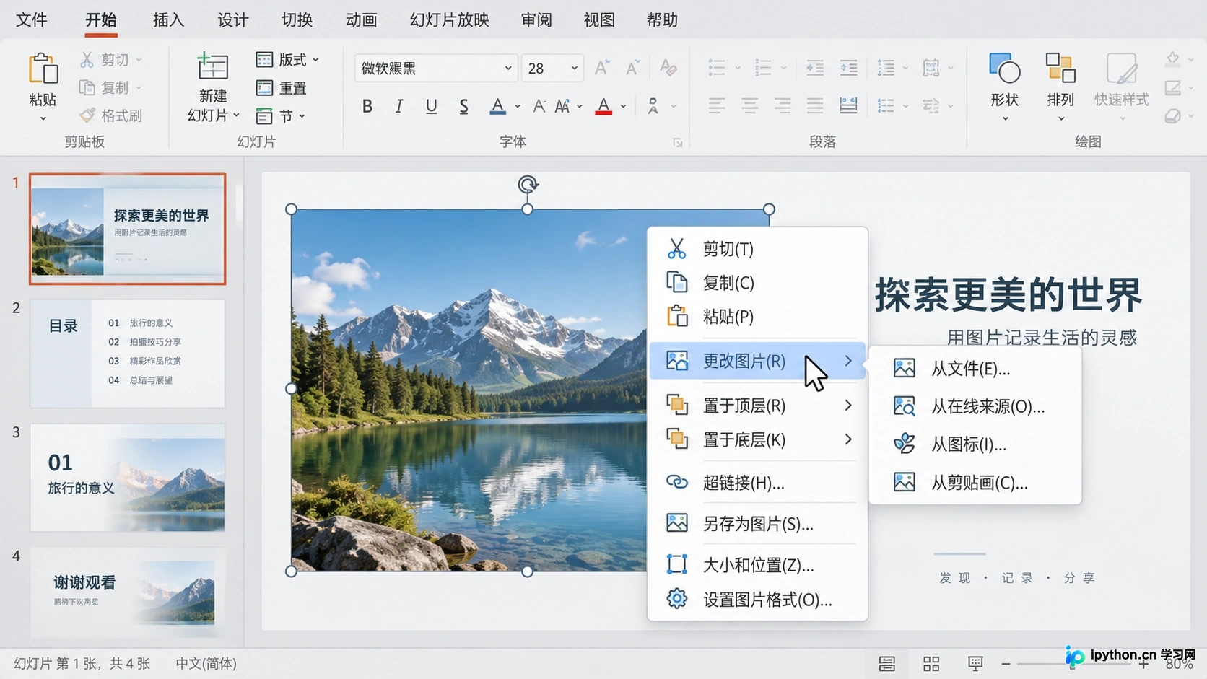Open the 动画 ribbon tab
The image size is (1207, 679).
click(x=361, y=20)
